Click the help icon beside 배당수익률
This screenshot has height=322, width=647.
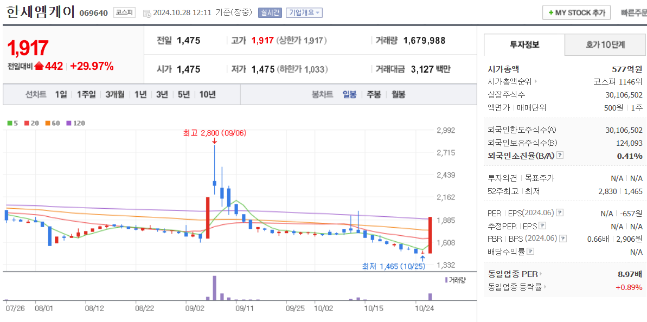[x=530, y=251]
